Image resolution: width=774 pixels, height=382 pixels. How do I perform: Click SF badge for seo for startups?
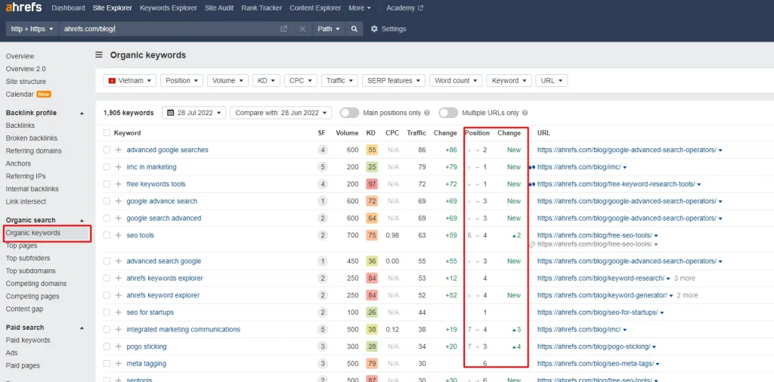coord(323,312)
